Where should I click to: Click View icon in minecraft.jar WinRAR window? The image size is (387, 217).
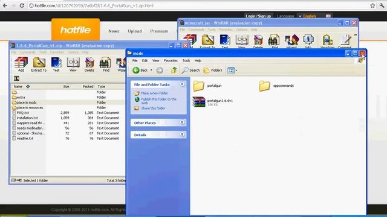point(242,41)
